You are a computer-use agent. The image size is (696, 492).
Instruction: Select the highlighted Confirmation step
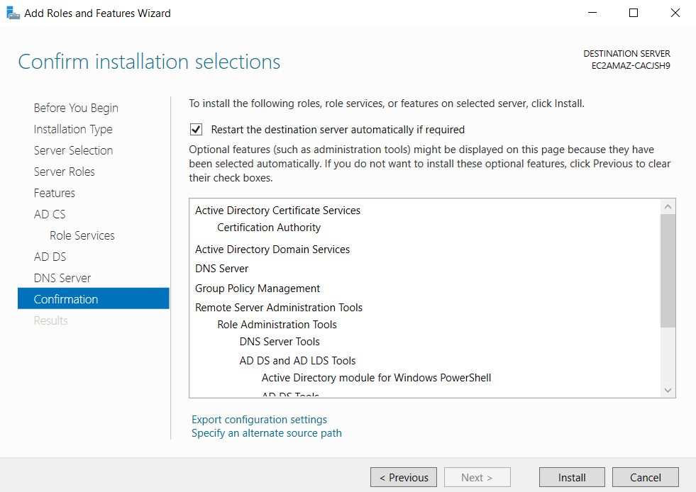pyautogui.click(x=93, y=298)
